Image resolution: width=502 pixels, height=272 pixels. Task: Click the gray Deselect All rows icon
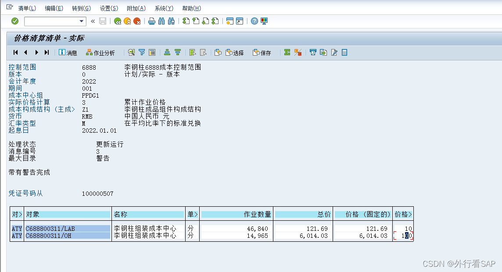203,53
